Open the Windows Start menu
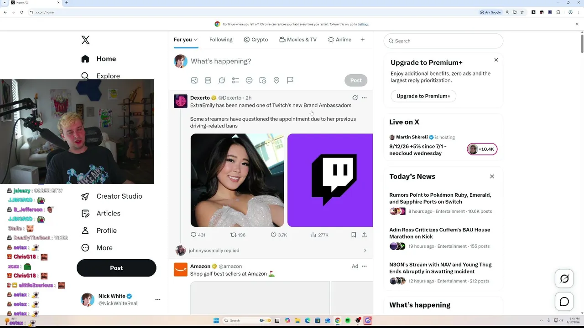The image size is (584, 328). point(216,321)
